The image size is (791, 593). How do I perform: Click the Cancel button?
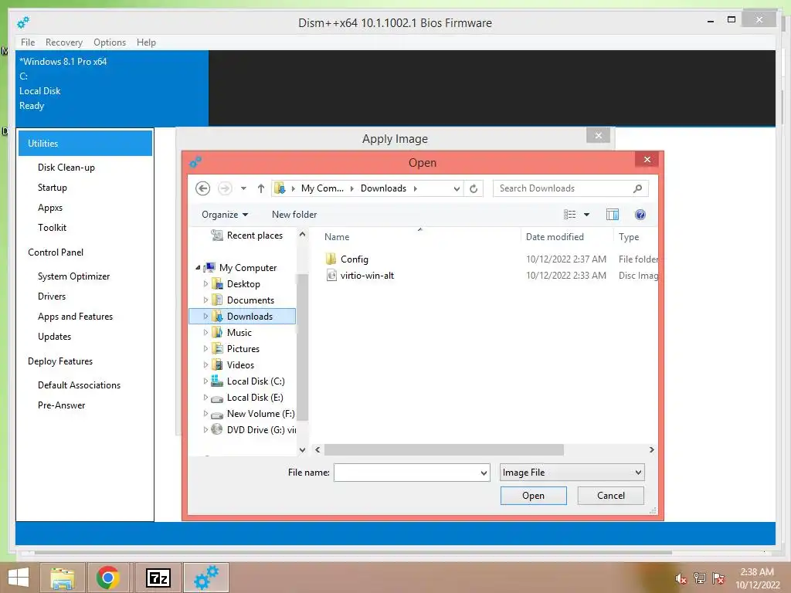click(610, 496)
